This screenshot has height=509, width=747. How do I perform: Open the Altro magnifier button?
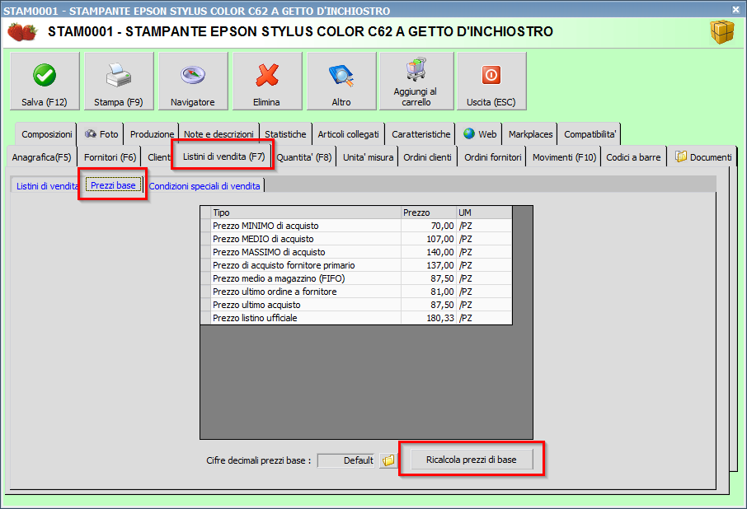coord(341,82)
